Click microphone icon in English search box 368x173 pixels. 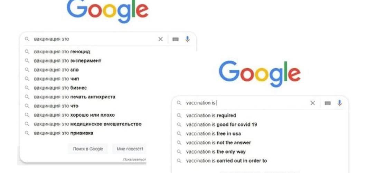(x=340, y=103)
